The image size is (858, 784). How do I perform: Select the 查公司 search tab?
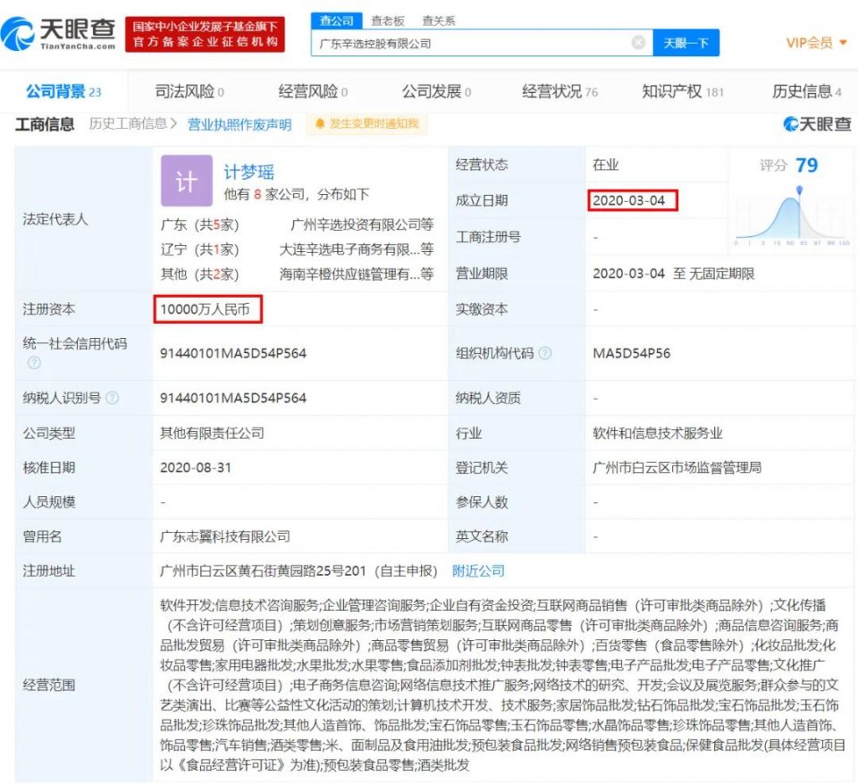(337, 21)
